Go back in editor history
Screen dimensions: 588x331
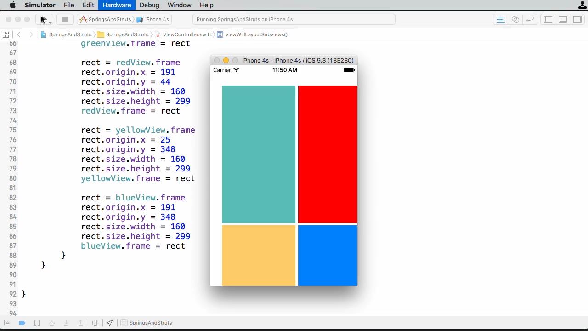click(18, 34)
